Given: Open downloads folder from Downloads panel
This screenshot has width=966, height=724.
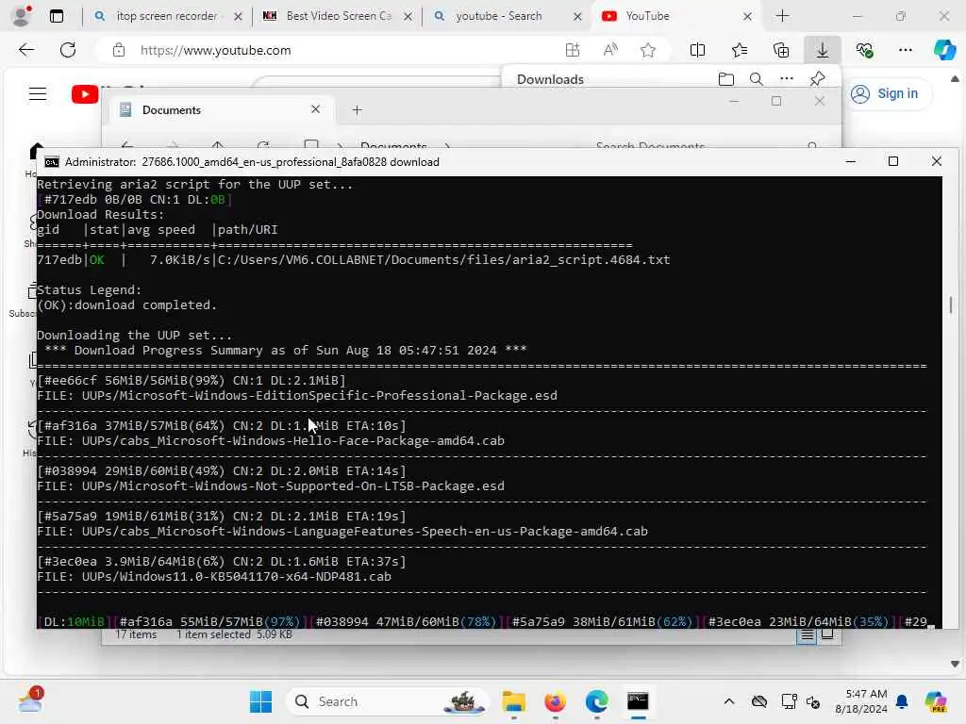Looking at the screenshot, I should point(726,79).
